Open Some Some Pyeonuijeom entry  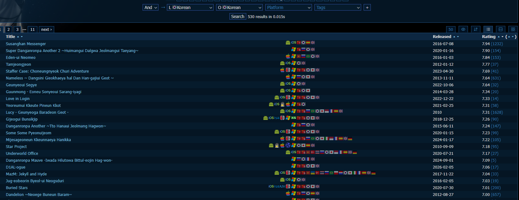29,133
